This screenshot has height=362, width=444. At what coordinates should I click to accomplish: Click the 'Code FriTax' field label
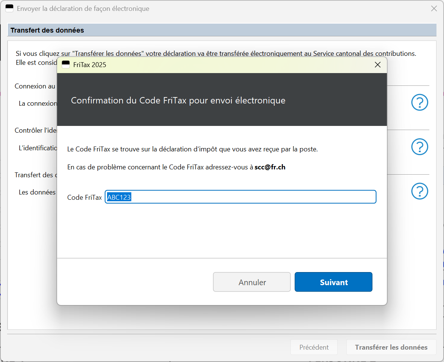(85, 197)
